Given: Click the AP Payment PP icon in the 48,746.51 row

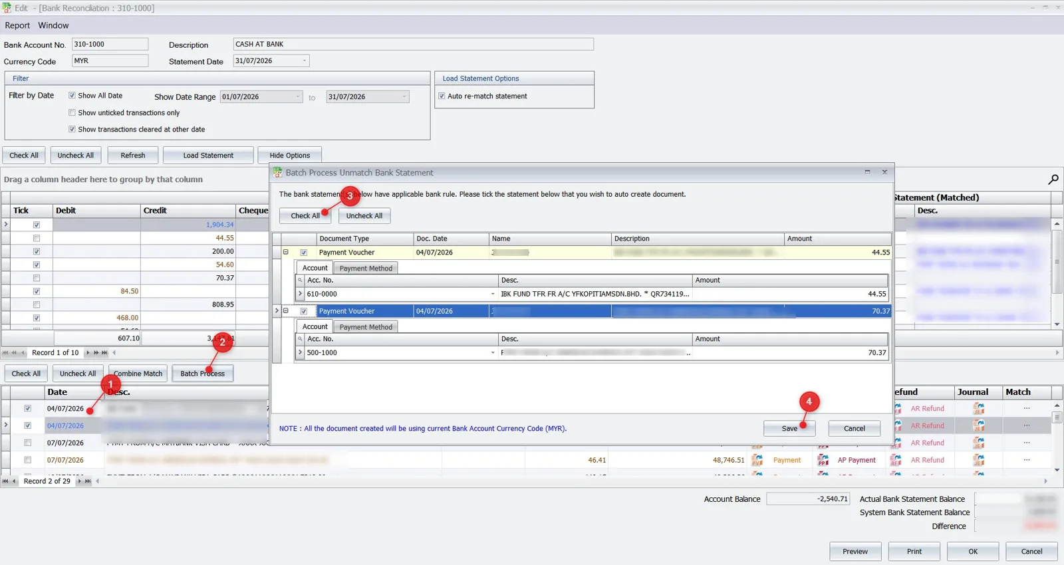Looking at the screenshot, I should 823,459.
